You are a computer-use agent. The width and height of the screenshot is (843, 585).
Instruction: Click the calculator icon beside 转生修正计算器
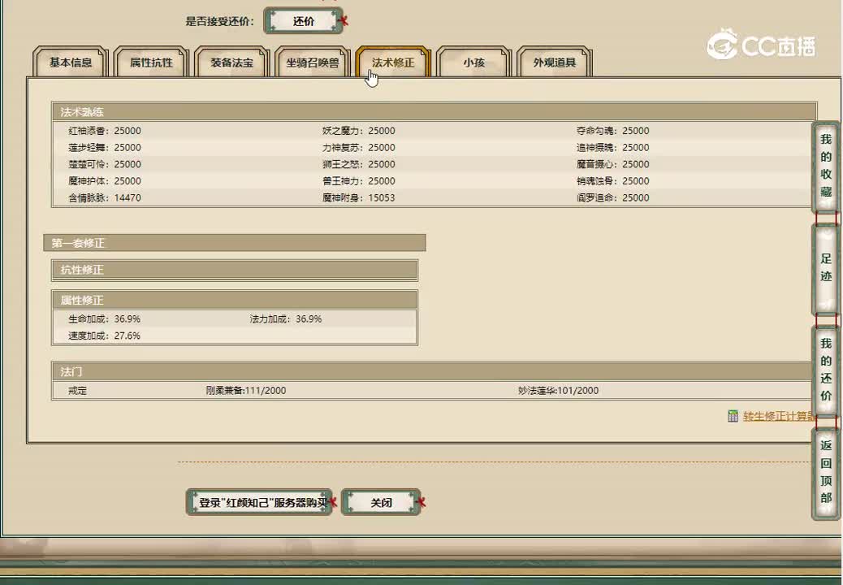coord(733,416)
